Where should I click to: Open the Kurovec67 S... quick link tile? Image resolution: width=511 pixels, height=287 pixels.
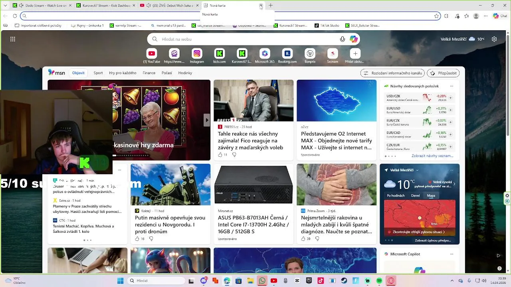[x=242, y=53]
